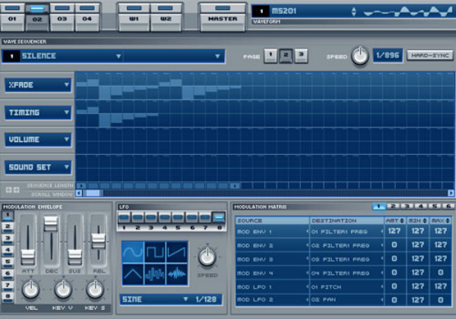Turn the wave sequencer SPEED knob

point(360,55)
